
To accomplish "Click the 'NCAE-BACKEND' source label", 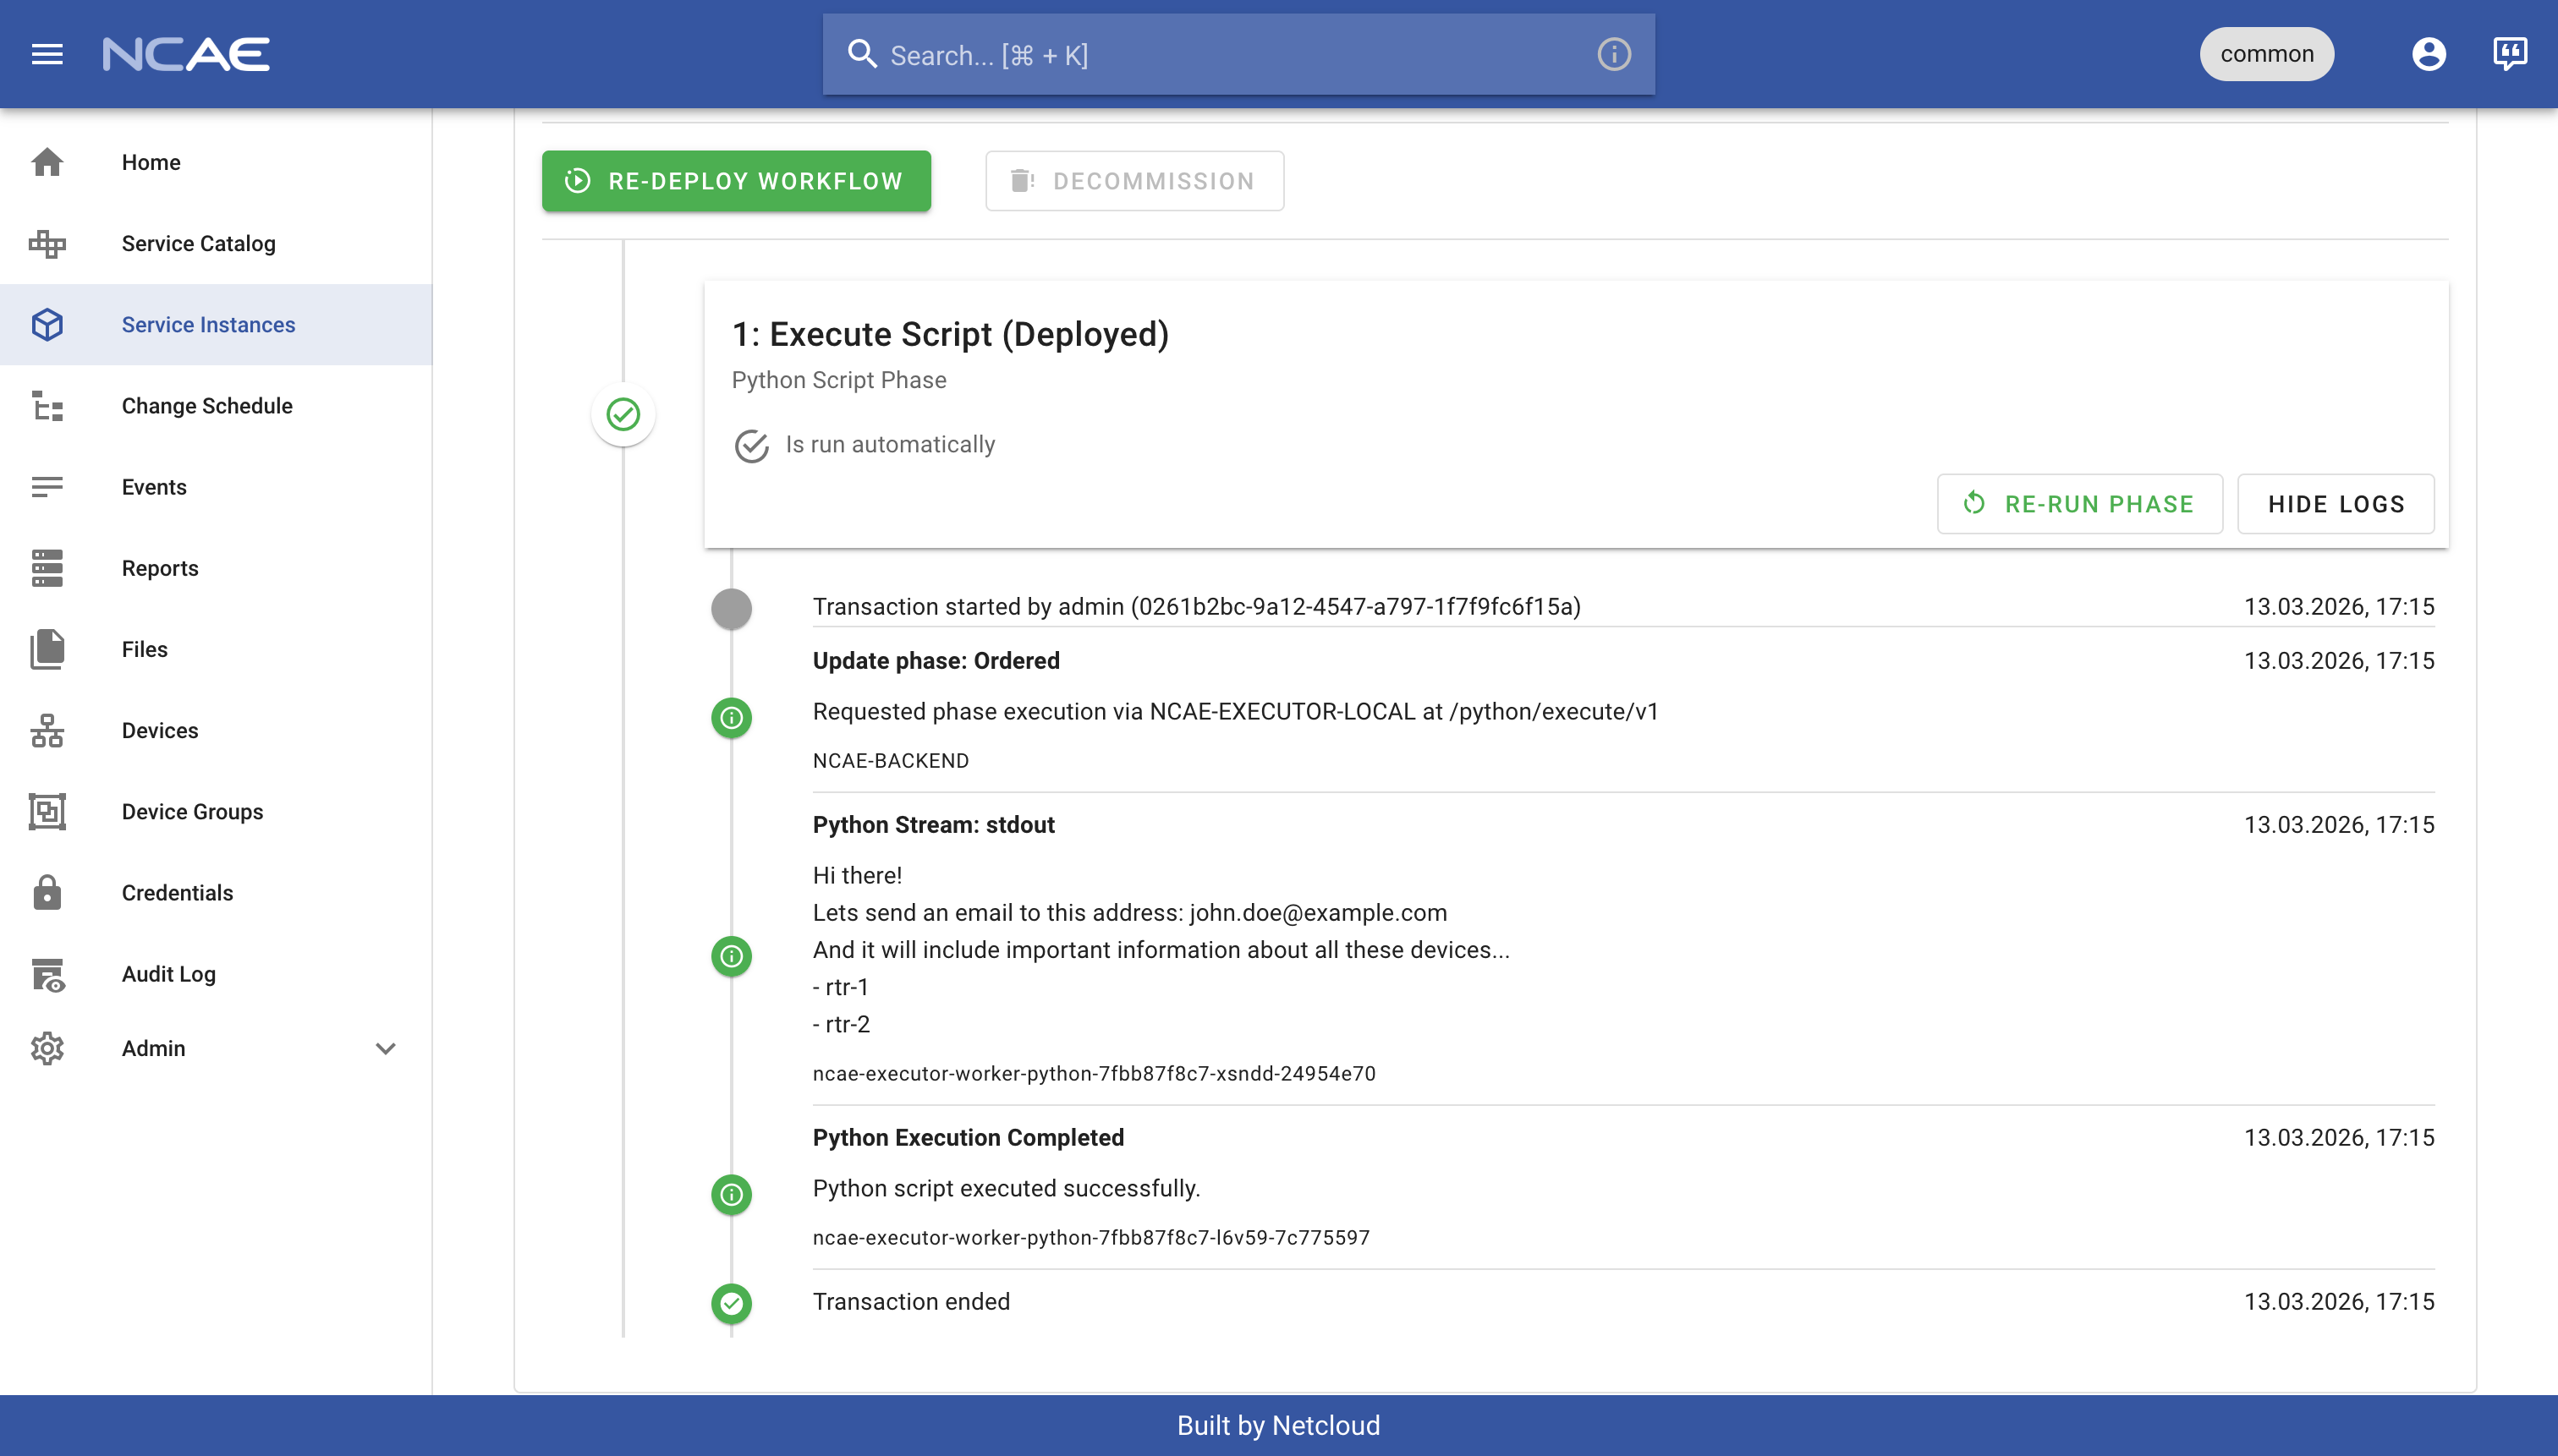I will point(891,761).
